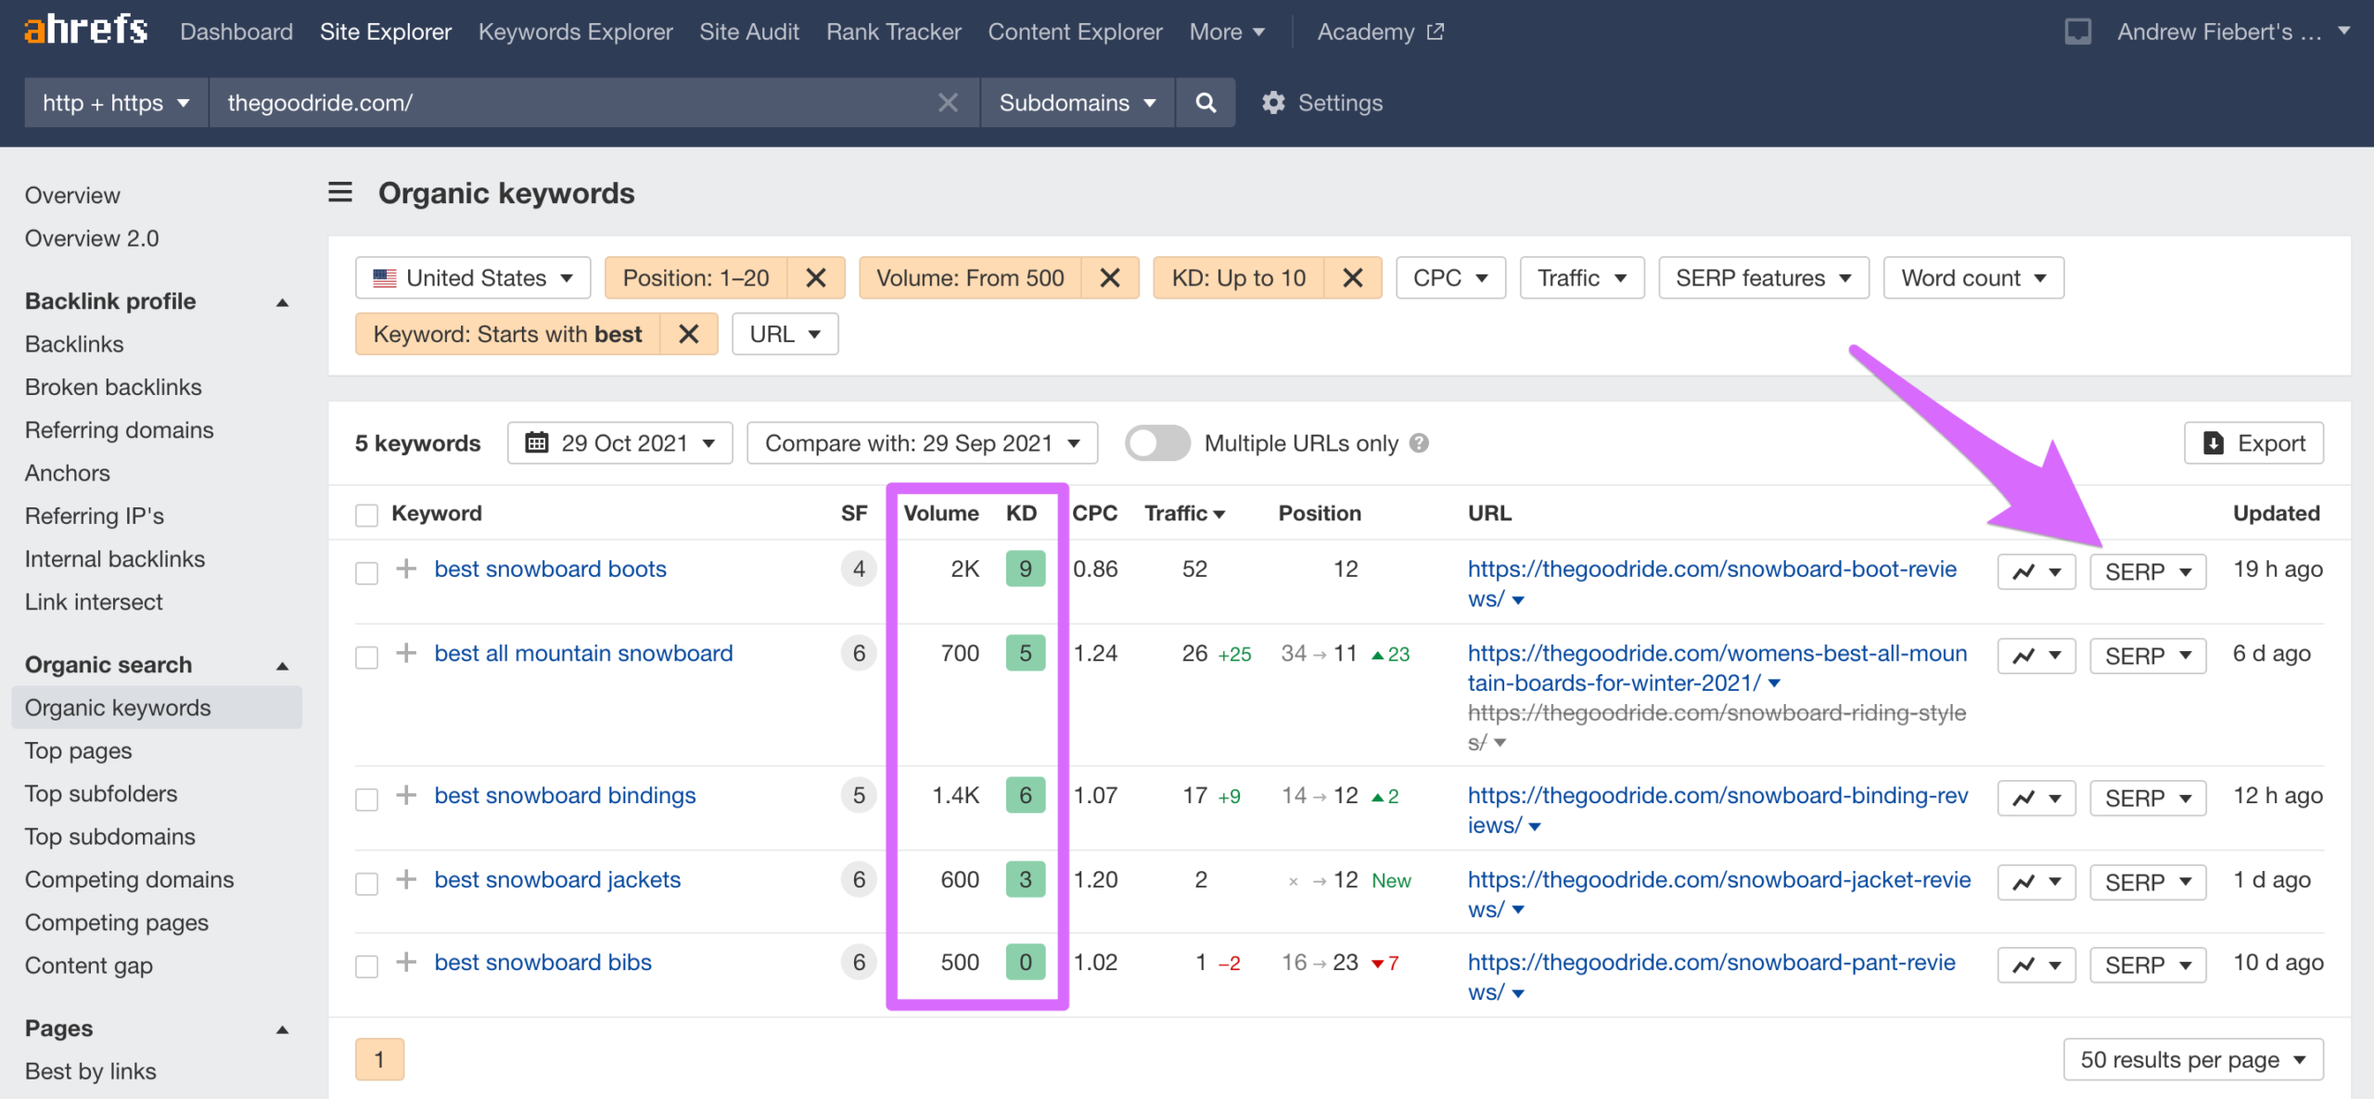Viewport: 2374px width, 1099px height.
Task: Check the best snowboard bibs checkbox
Action: click(x=366, y=965)
